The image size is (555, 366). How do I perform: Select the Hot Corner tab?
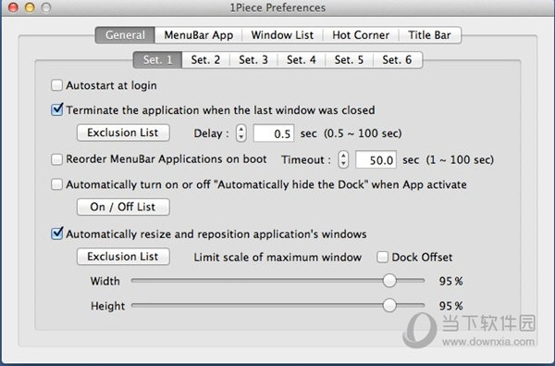(x=361, y=35)
